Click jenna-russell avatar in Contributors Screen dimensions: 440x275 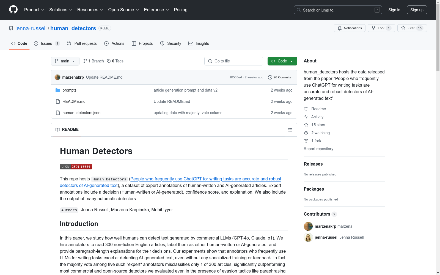pyautogui.click(x=308, y=237)
